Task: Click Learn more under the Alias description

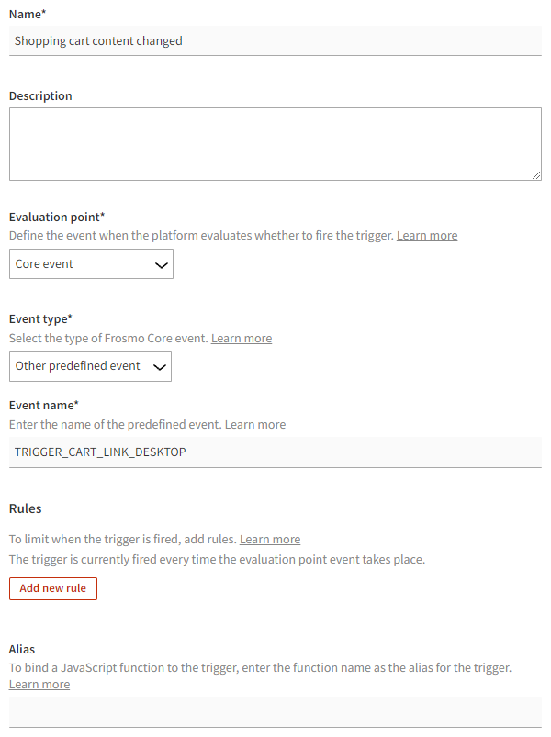Action: [39, 684]
